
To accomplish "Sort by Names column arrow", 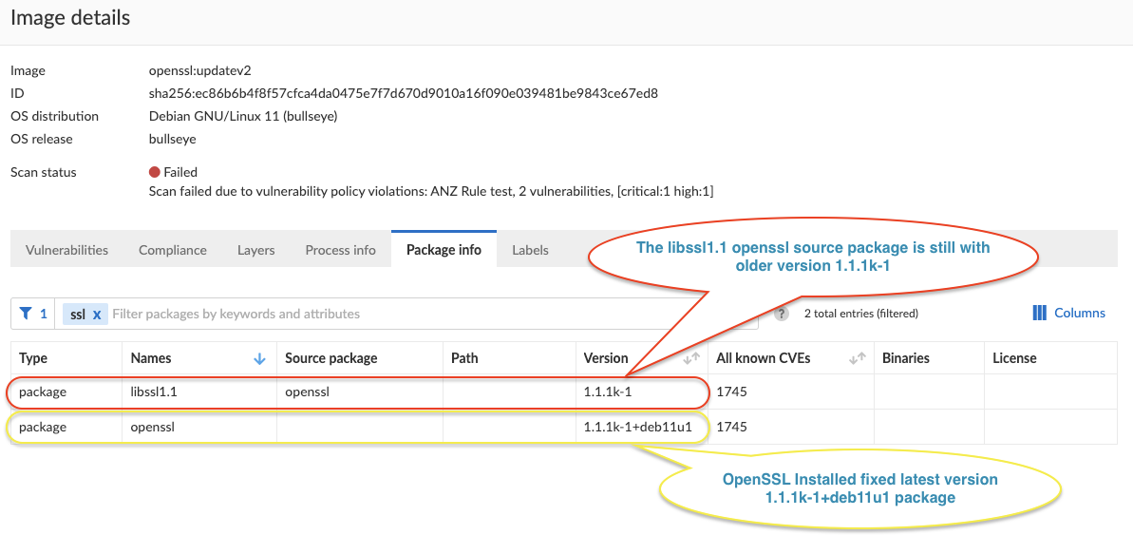I will [x=259, y=358].
